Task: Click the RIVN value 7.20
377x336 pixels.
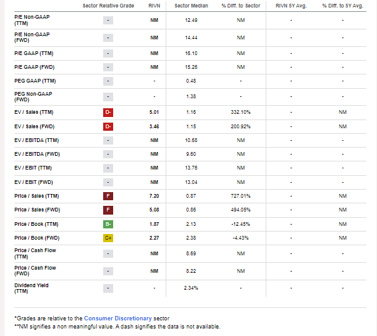Action: point(154,196)
